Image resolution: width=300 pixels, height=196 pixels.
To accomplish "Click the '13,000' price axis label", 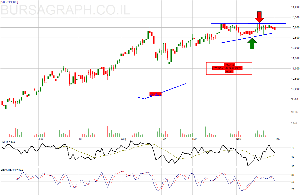I will click(295, 27).
